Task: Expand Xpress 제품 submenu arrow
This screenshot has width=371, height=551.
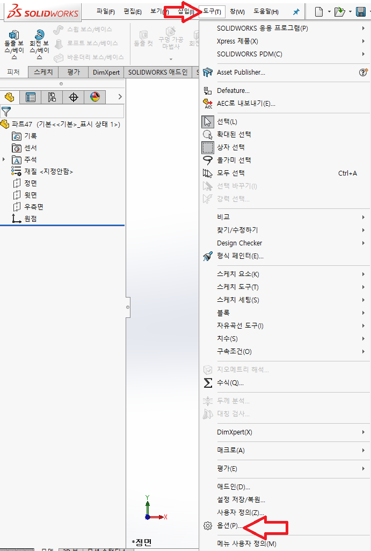Action: click(x=363, y=41)
